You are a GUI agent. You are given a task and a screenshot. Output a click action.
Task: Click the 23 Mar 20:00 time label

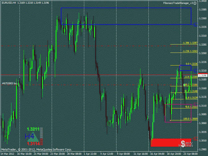click(58, 154)
